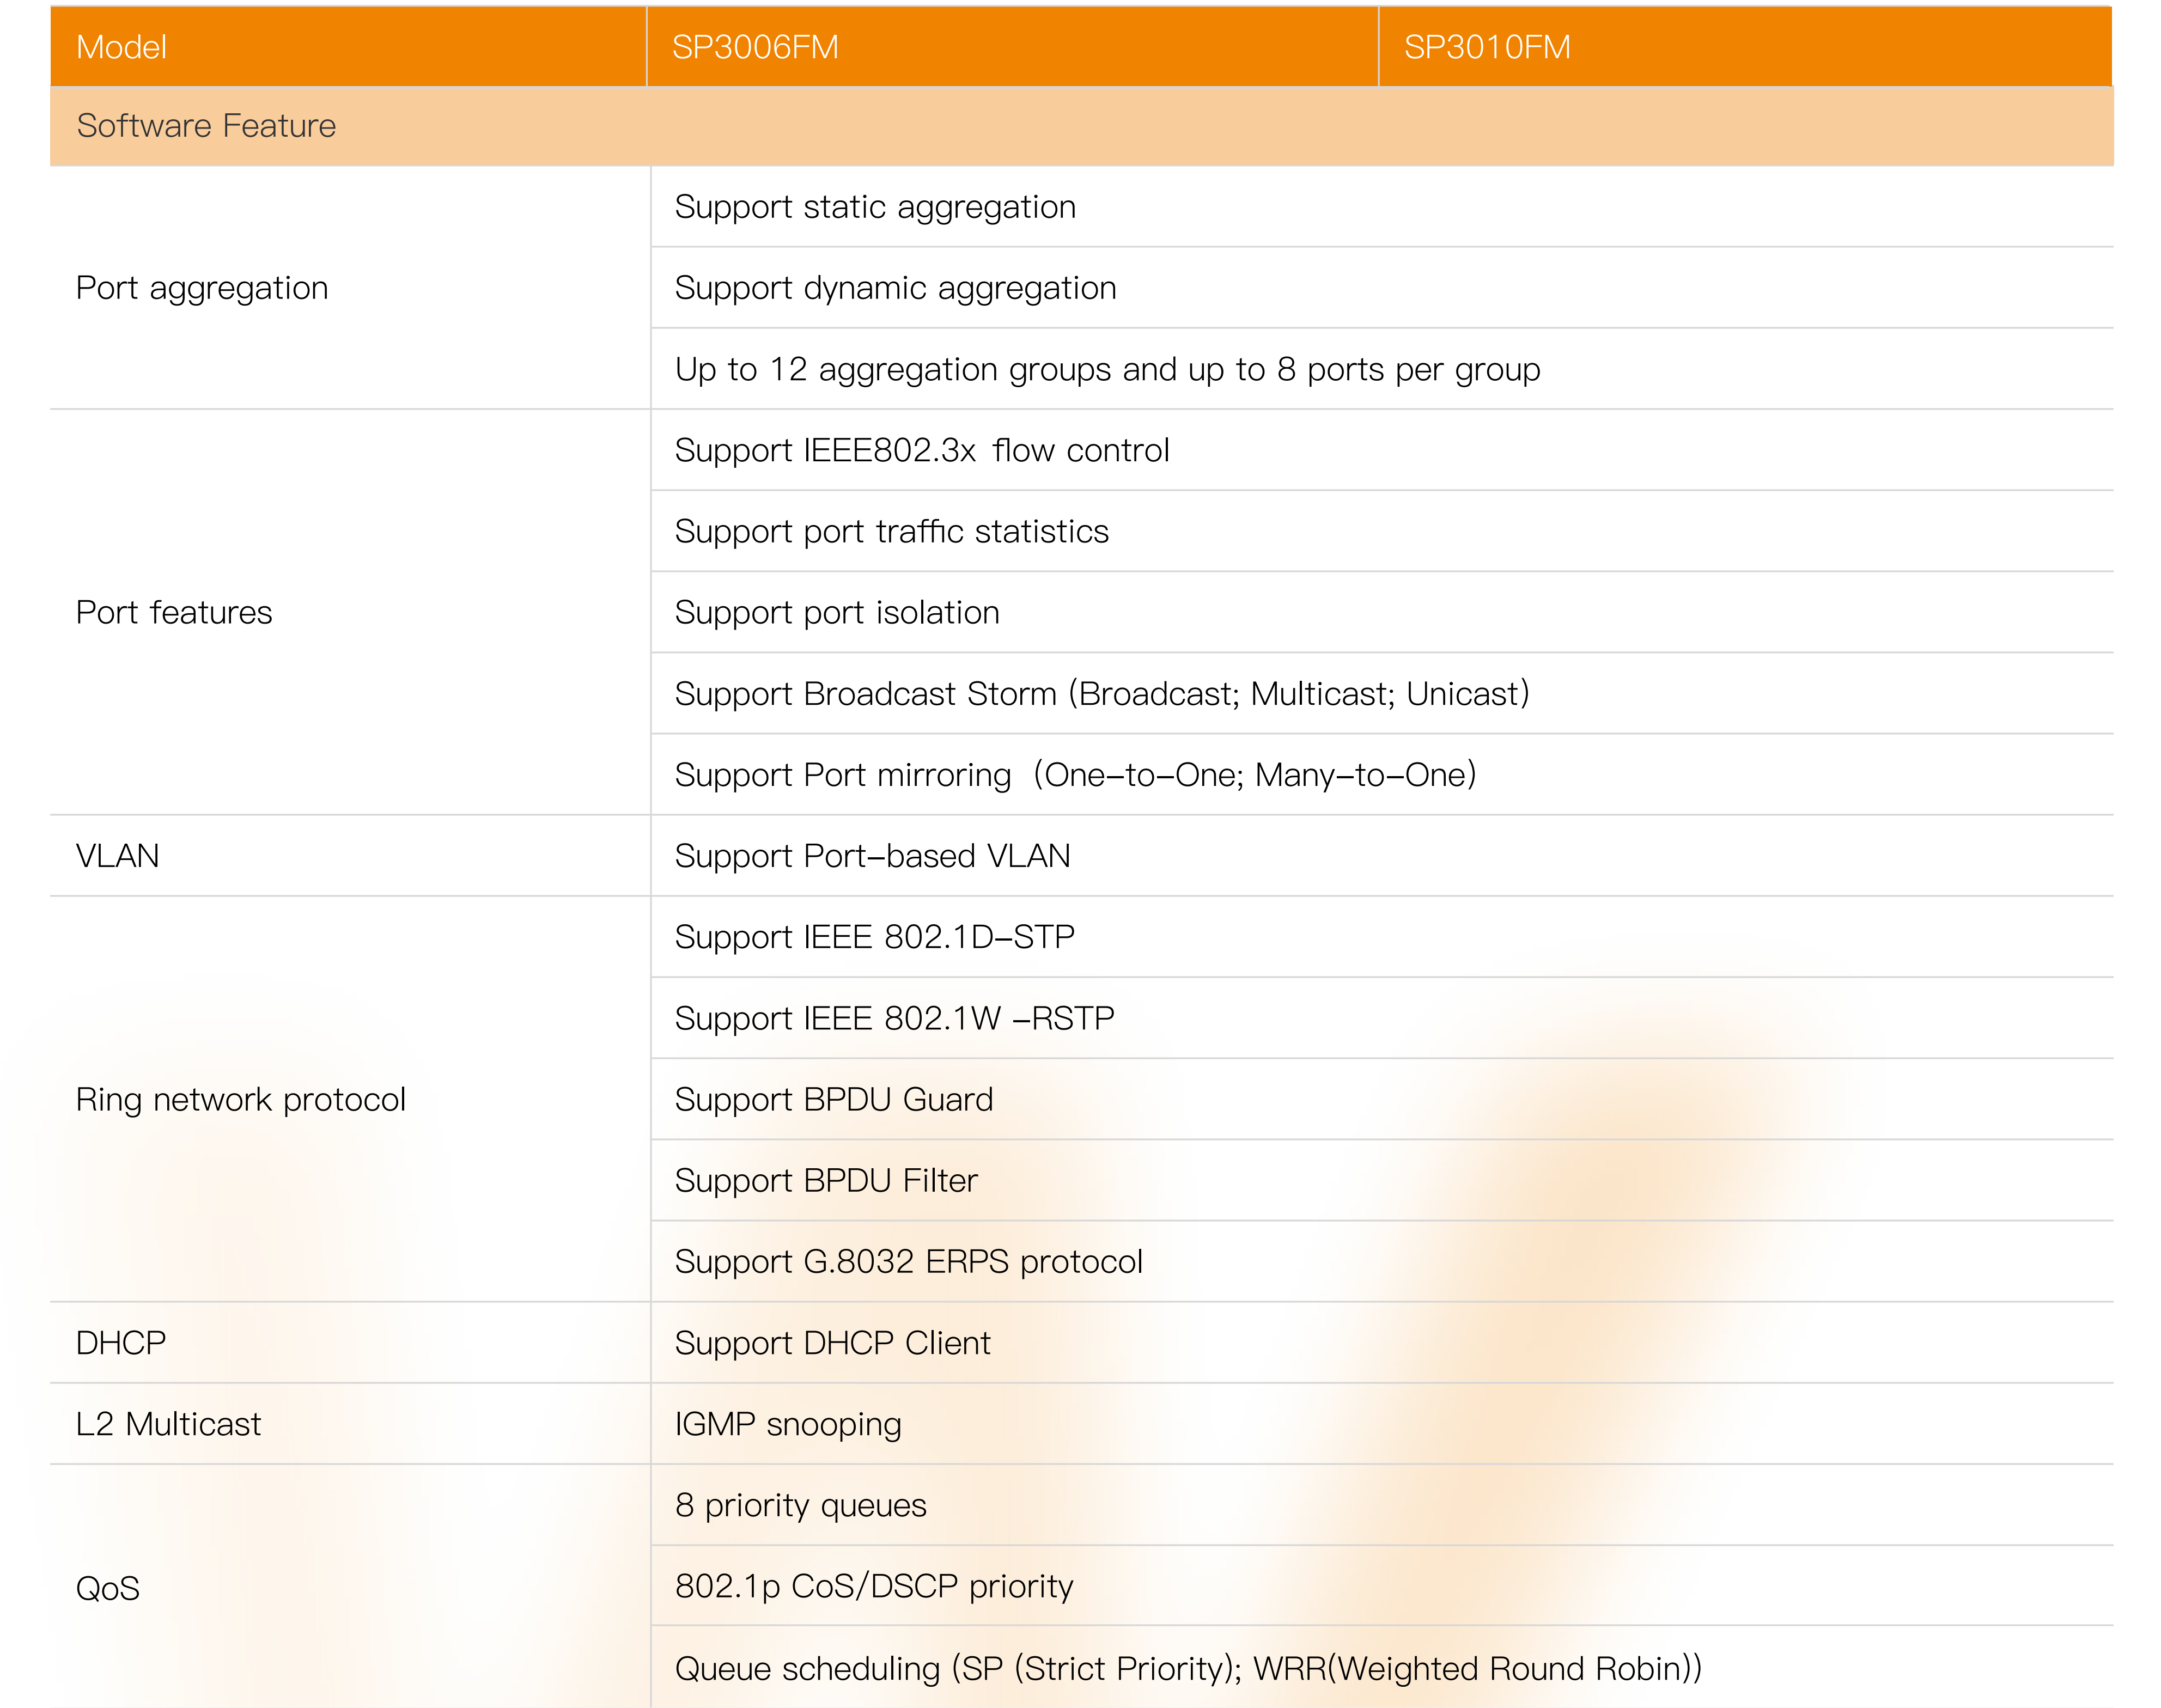Screen dimensions: 2161x1708
Task: Click Support port isolation text
Action: pyautogui.click(x=837, y=612)
